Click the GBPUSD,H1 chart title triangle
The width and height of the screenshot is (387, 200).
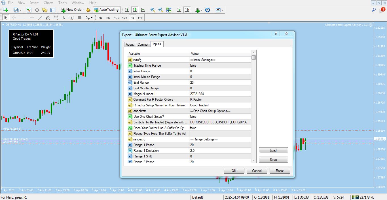click(x=3, y=25)
